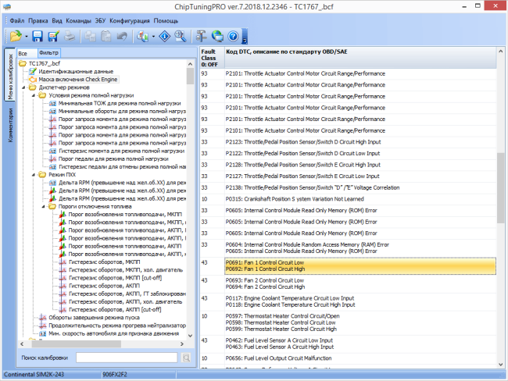This screenshot has width=508, height=381.
Task: Click the blue diamond info icon
Action: [165, 36]
